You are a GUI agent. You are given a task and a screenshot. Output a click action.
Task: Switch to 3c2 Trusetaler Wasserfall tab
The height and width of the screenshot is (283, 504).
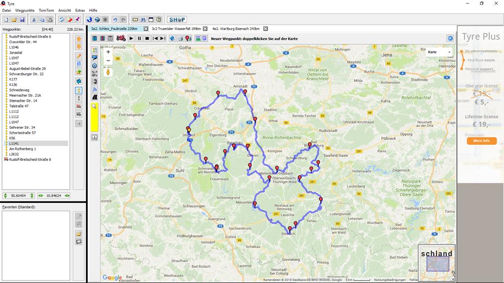pyautogui.click(x=176, y=28)
